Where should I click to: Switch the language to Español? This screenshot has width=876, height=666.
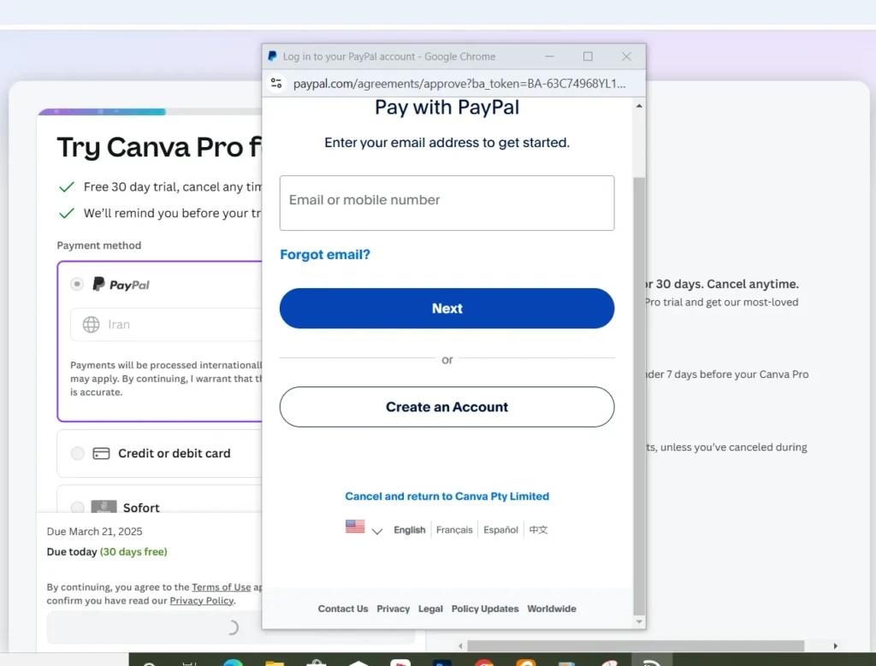(500, 530)
